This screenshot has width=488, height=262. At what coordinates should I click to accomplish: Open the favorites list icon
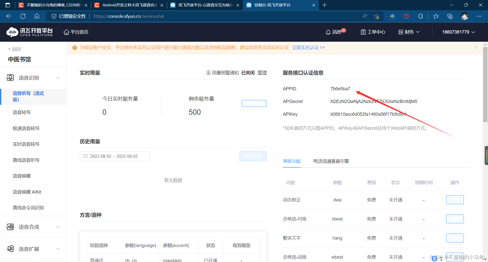point(436,16)
